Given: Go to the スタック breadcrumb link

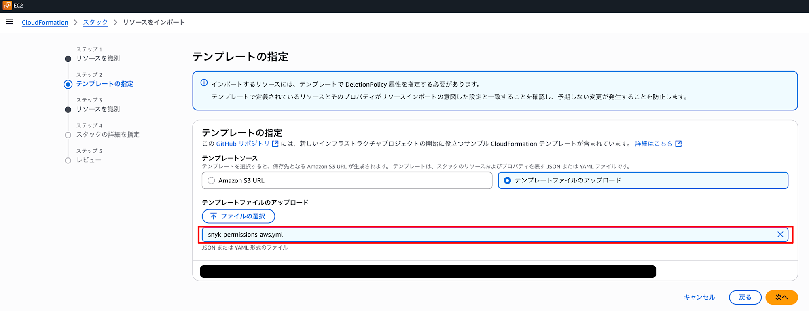Looking at the screenshot, I should tap(95, 22).
